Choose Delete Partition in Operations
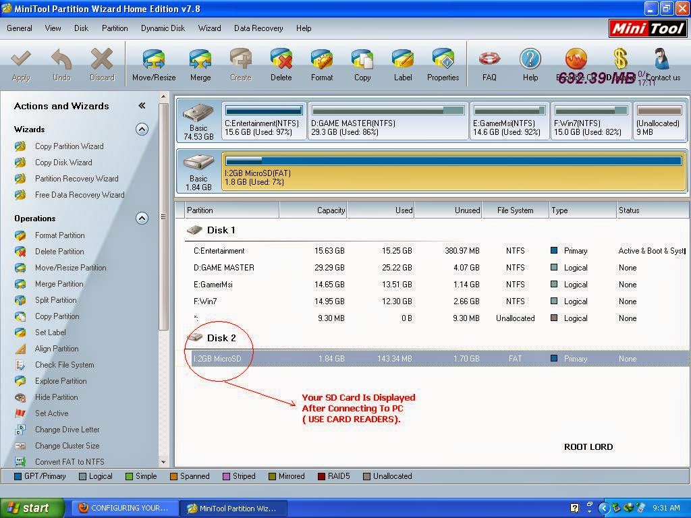 [x=59, y=252]
